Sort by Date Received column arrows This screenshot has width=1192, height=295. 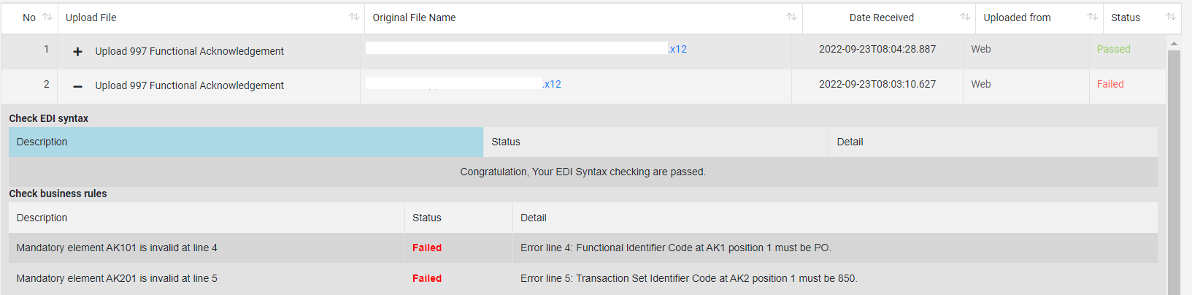pyautogui.click(x=965, y=17)
